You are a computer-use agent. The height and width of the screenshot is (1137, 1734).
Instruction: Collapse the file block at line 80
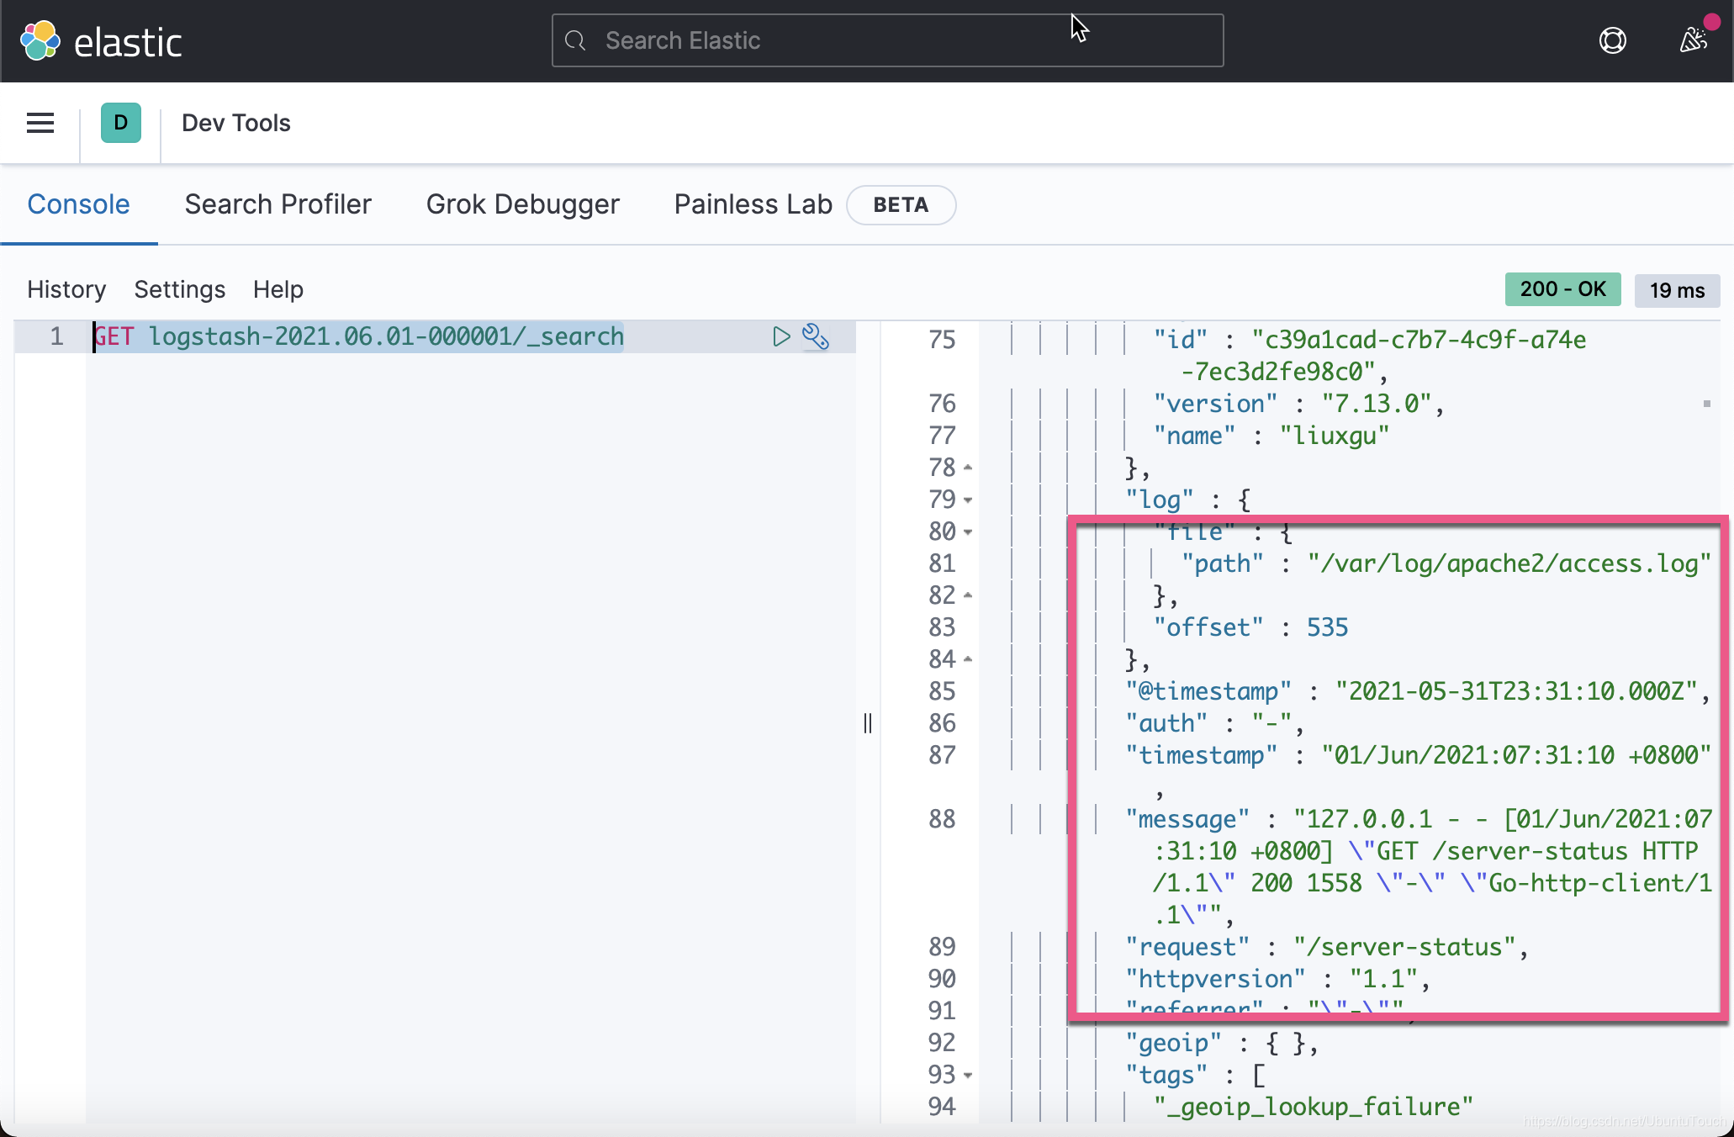point(968,531)
